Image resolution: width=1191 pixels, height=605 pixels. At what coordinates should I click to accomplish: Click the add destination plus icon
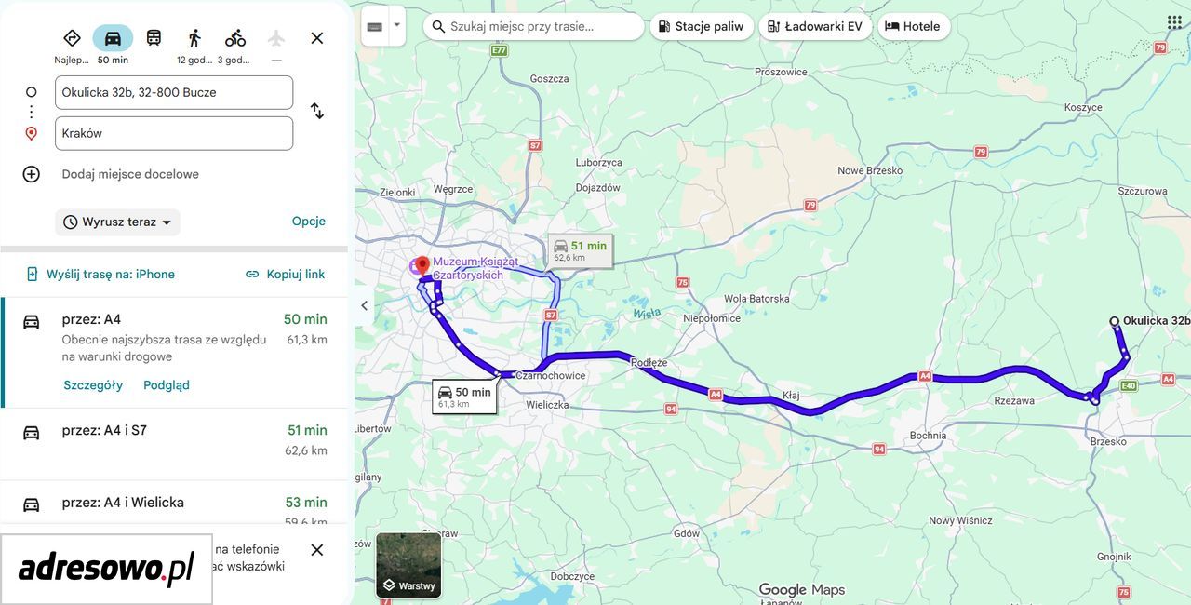(x=32, y=174)
